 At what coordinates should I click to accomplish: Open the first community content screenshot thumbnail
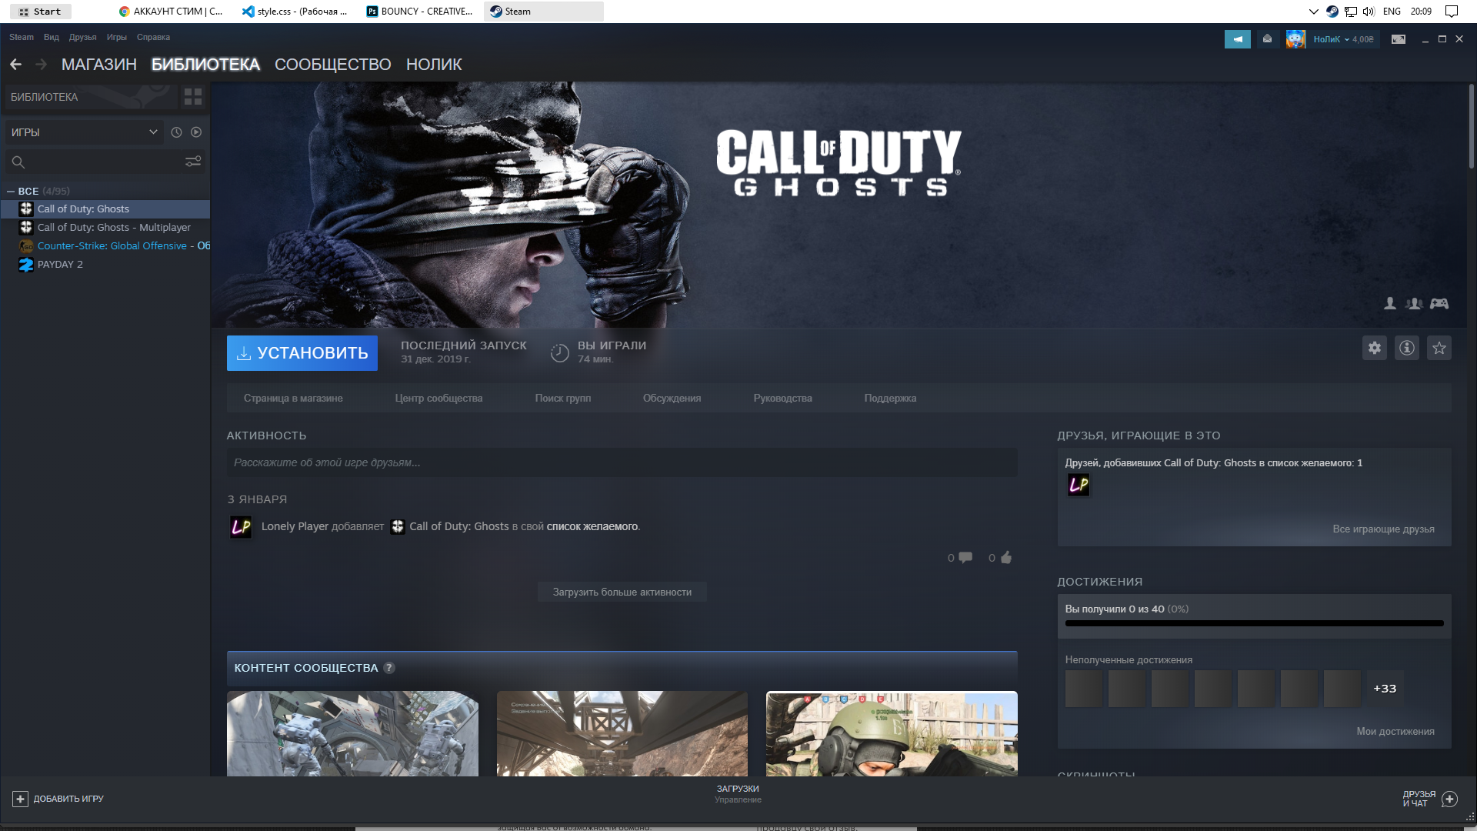click(x=352, y=733)
